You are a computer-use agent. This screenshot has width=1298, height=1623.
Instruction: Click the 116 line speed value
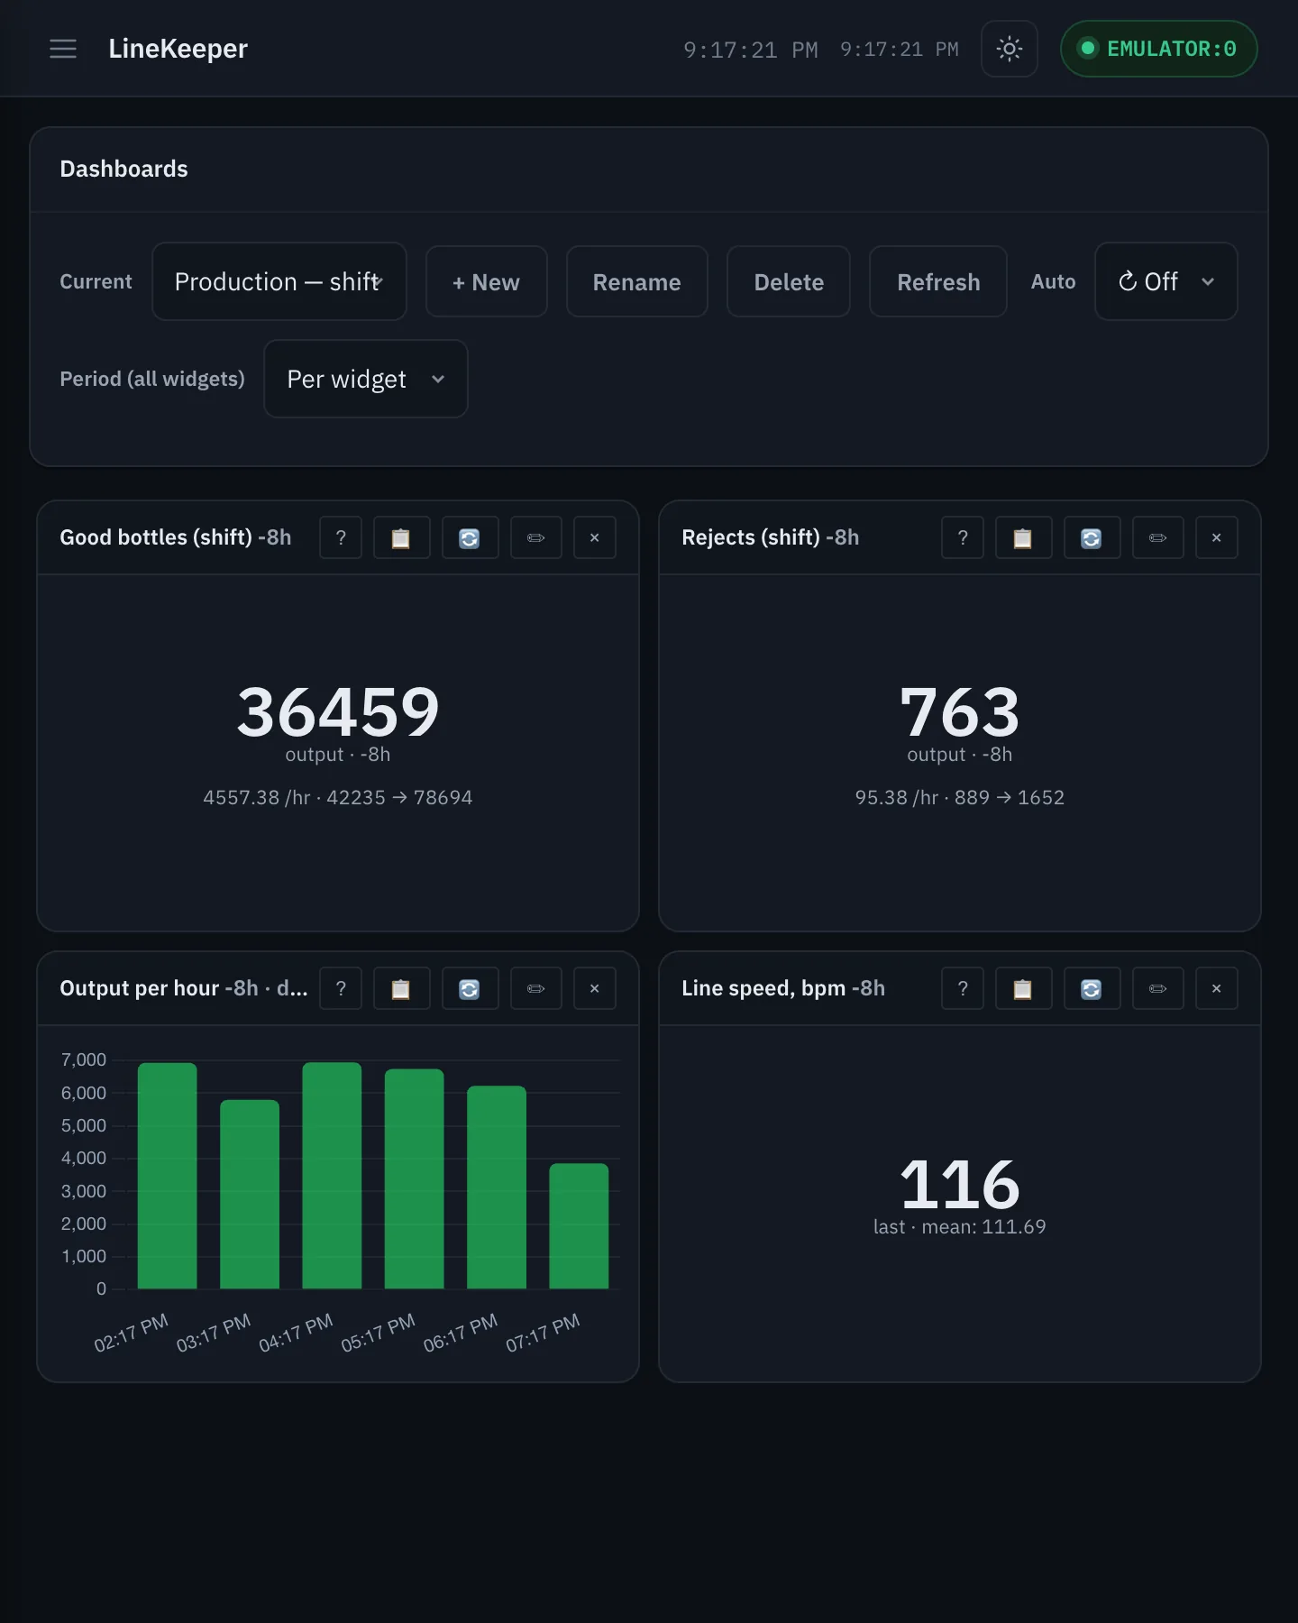(960, 1185)
